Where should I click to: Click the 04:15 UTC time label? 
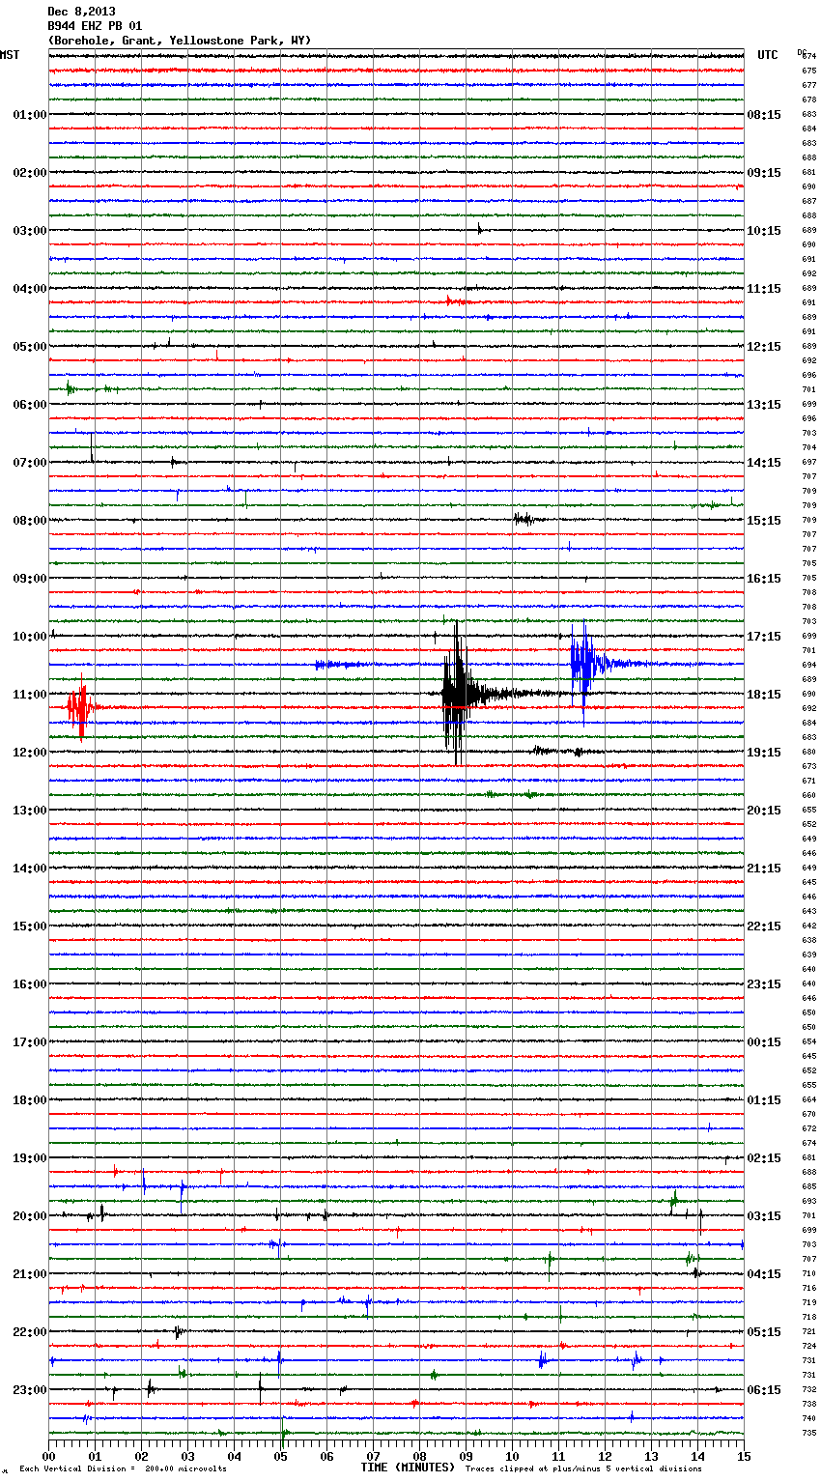tap(764, 1274)
